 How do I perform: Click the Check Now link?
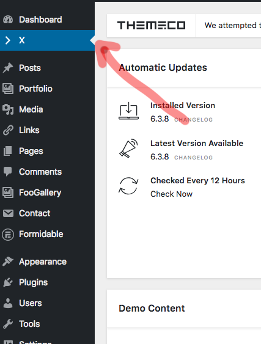171,194
